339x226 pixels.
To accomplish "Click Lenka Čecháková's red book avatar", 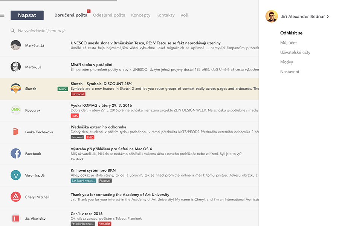I will click(15, 132).
